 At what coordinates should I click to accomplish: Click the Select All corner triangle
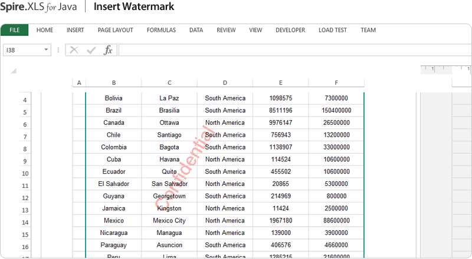coord(14,71)
